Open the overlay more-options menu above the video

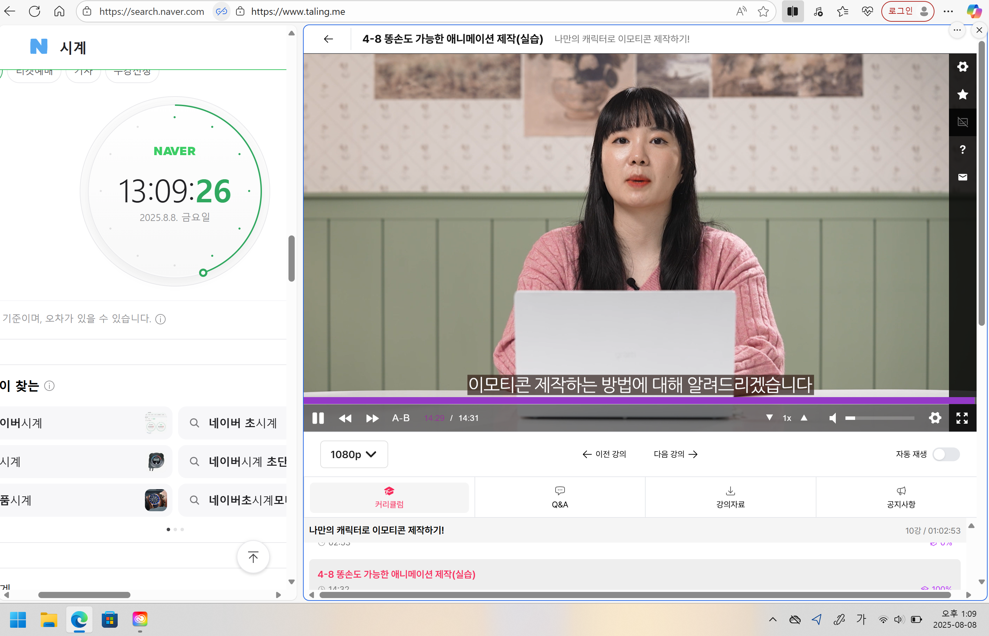coord(957,30)
